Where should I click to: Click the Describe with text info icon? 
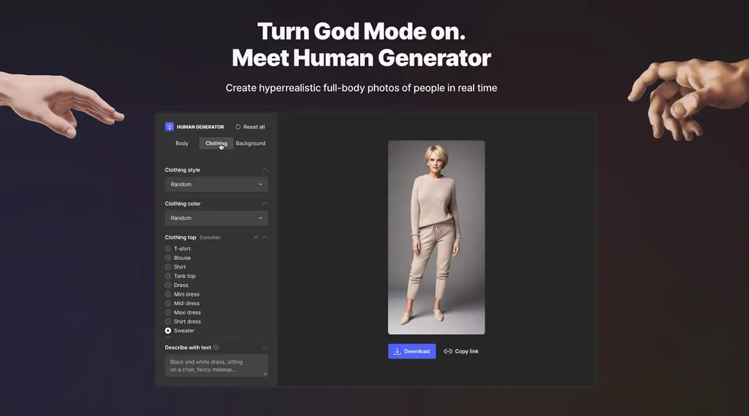point(216,347)
